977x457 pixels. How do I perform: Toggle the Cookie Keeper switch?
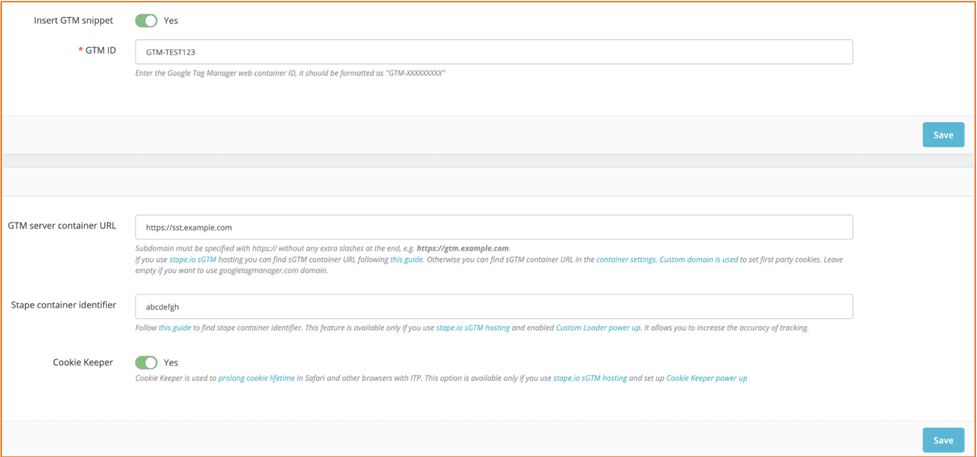(146, 363)
